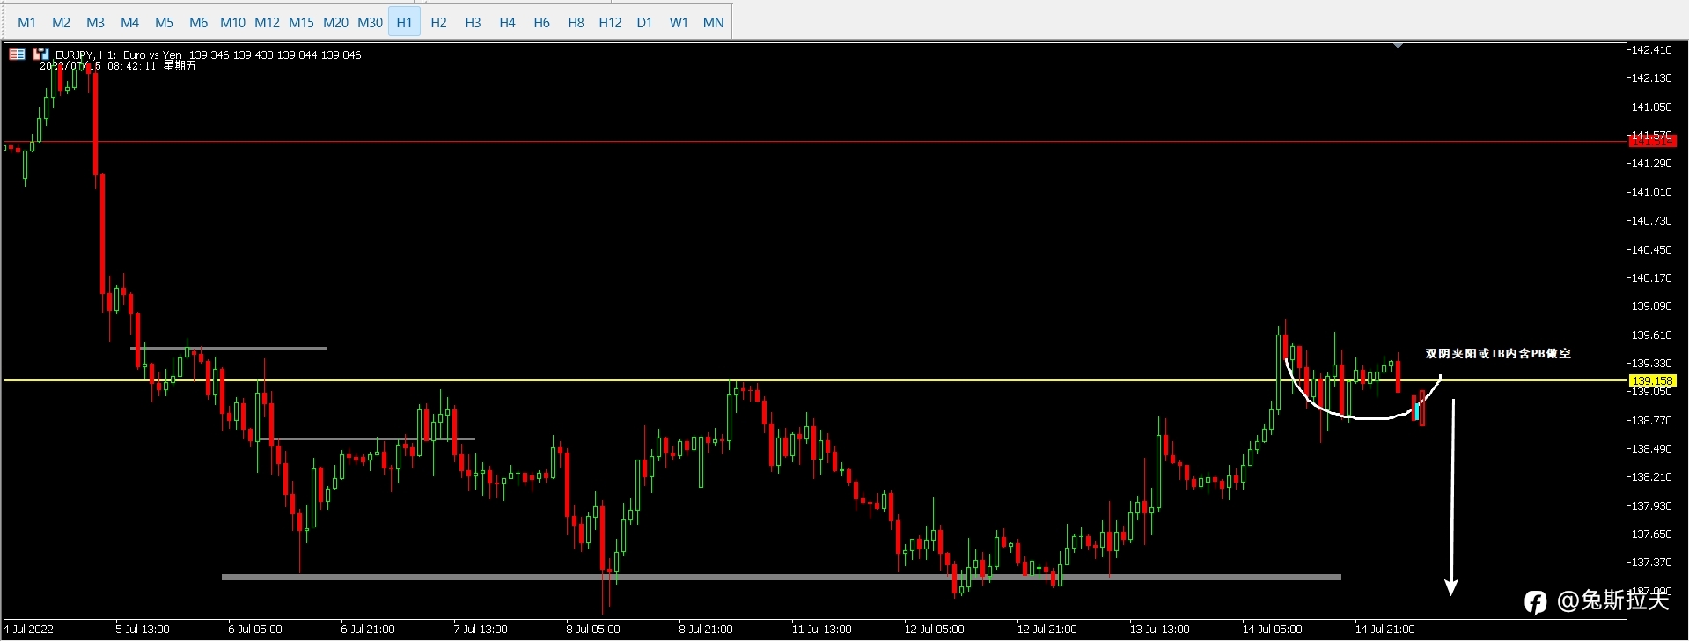1689x641 pixels.
Task: Set chart period to M4
Action: (x=129, y=22)
